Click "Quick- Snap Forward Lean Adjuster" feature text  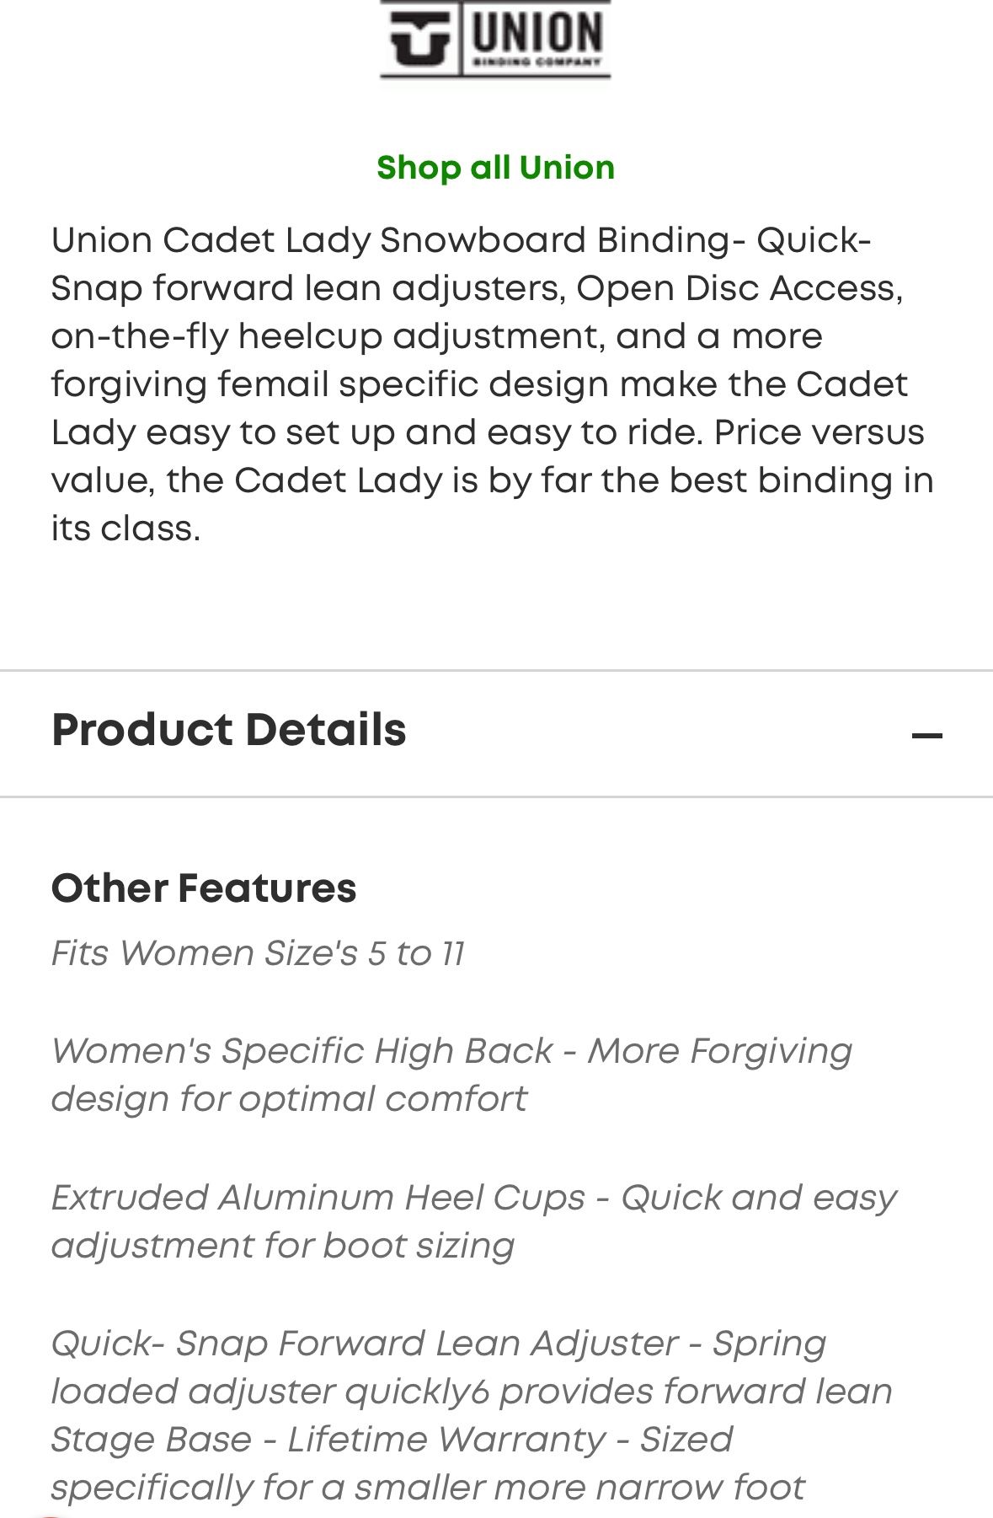[364, 1344]
